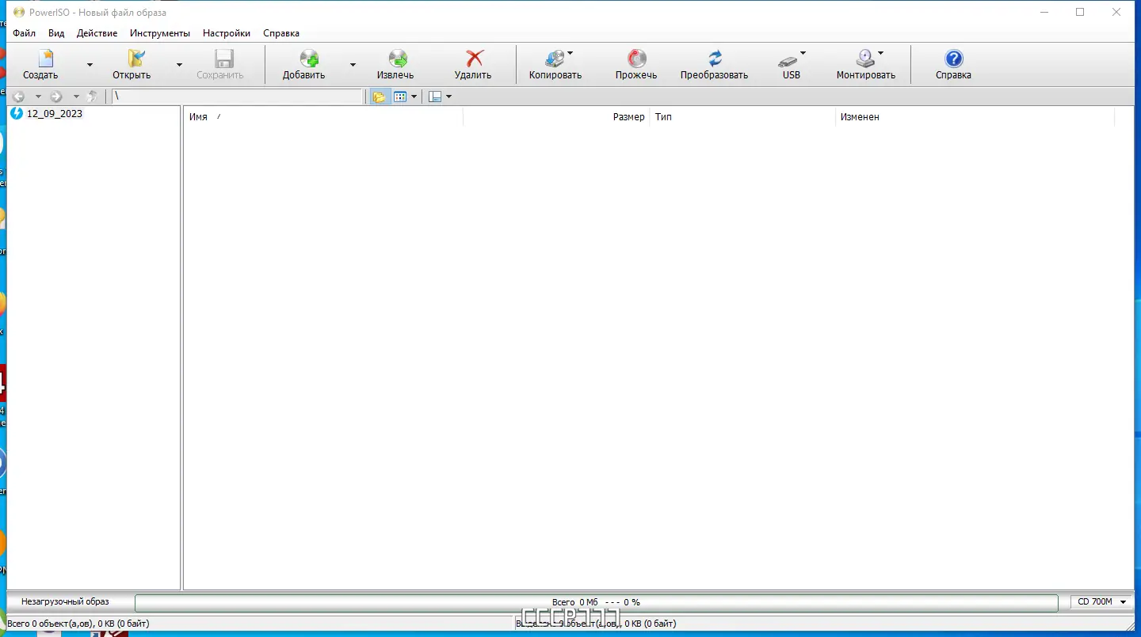
Task: Open the Действие menu
Action: pos(97,33)
